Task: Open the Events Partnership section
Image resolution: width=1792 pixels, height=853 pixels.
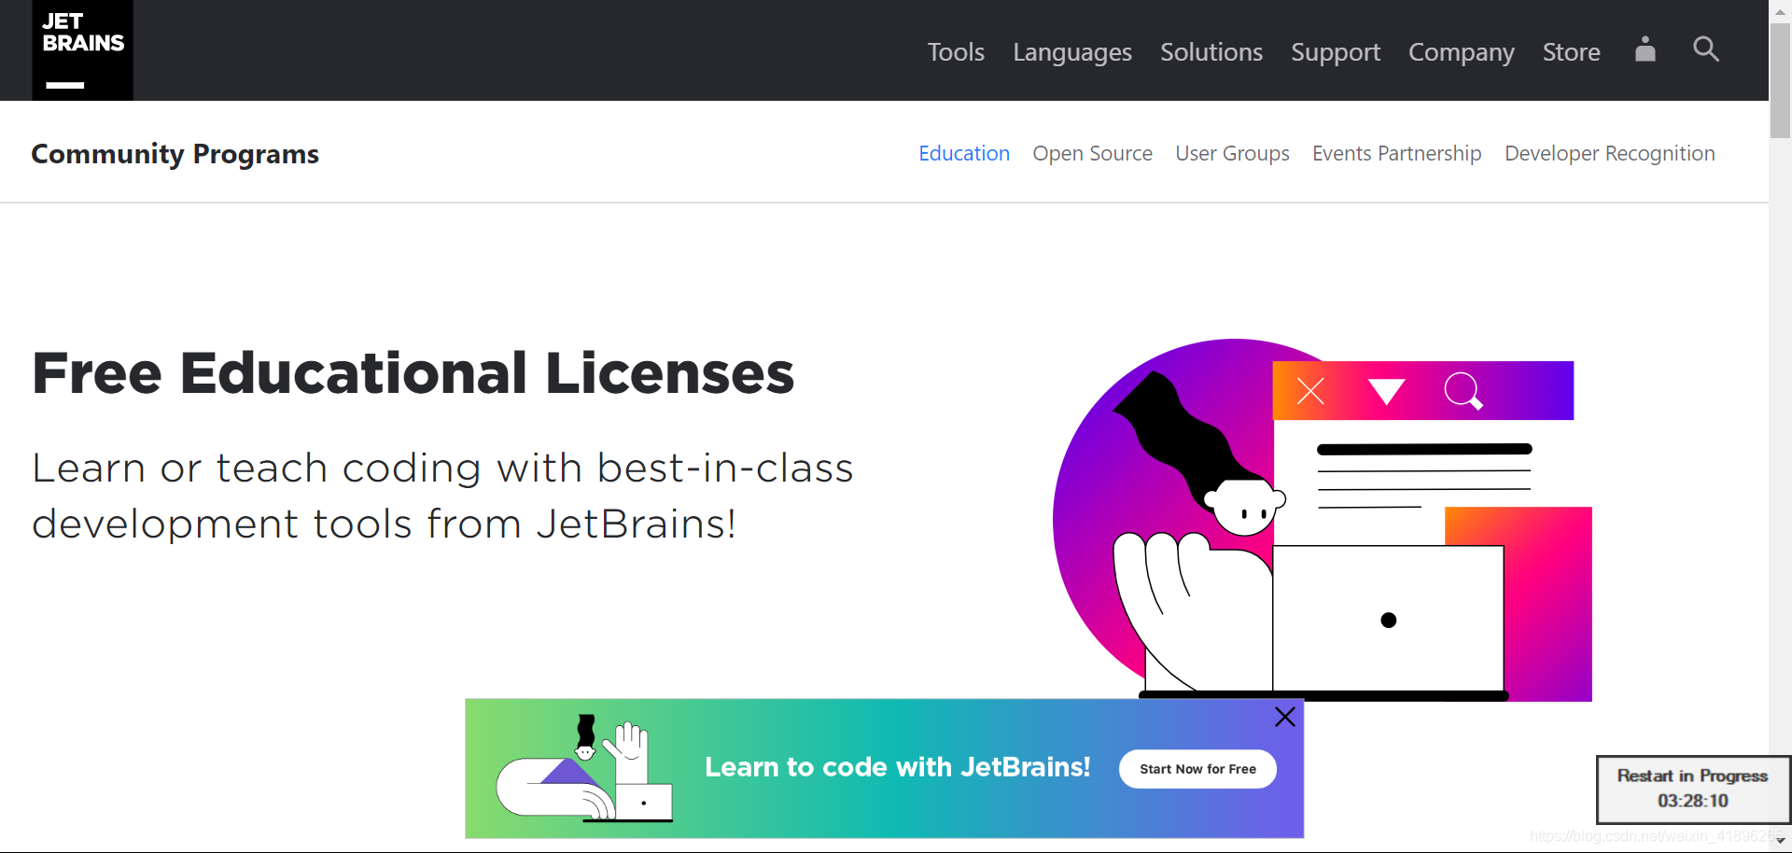Action: (1396, 153)
